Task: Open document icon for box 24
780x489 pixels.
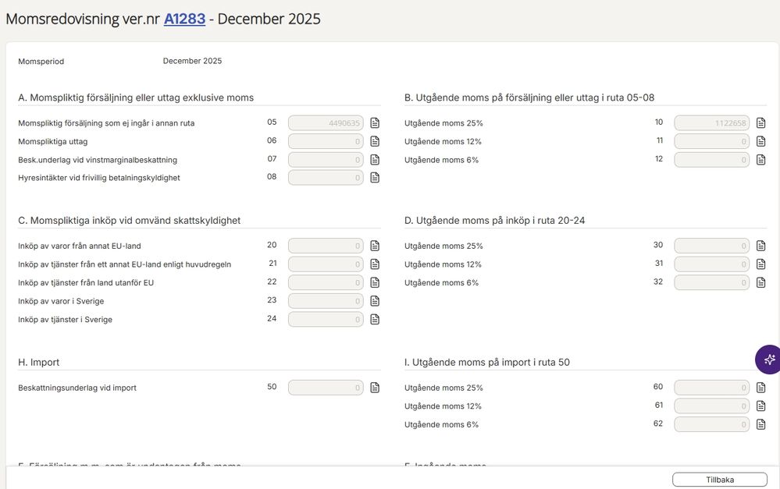Action: coord(375,319)
